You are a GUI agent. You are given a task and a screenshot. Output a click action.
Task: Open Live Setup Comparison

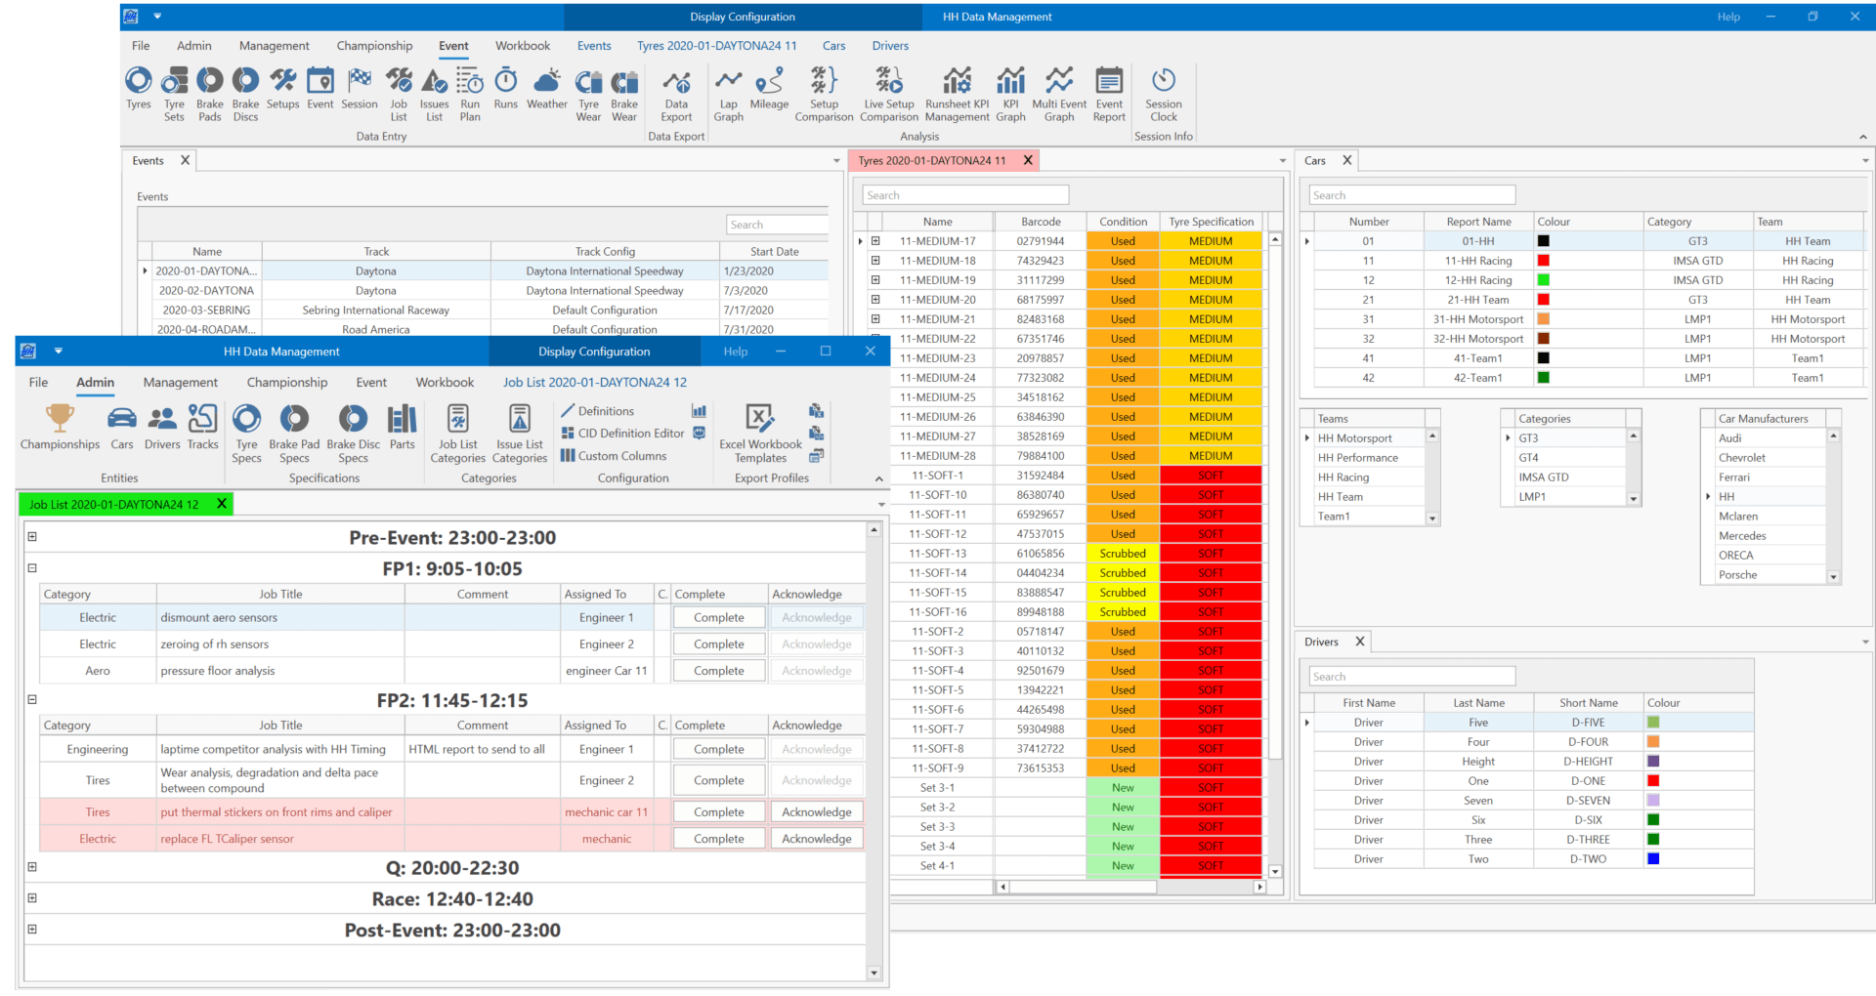[889, 94]
